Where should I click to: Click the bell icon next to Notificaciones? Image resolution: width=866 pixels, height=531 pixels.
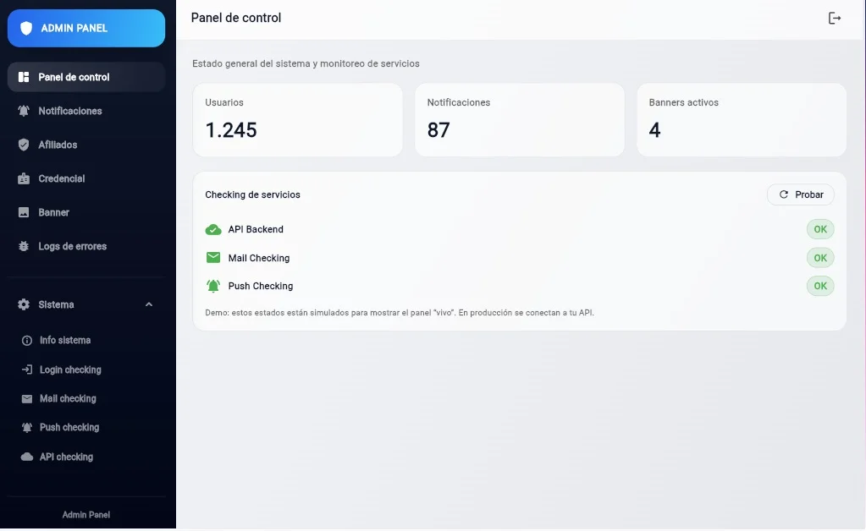pos(24,111)
